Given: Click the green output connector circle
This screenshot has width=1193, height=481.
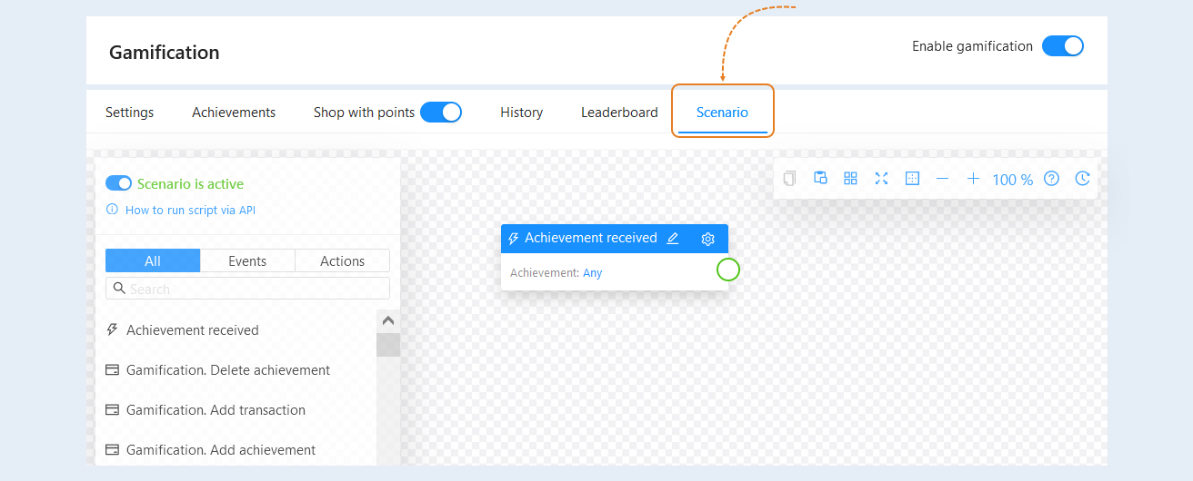Looking at the screenshot, I should click(x=728, y=270).
